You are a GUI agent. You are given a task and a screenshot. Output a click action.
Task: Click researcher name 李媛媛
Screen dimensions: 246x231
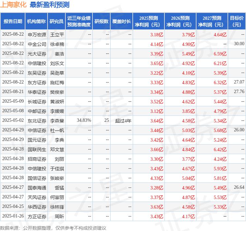(x=57, y=111)
